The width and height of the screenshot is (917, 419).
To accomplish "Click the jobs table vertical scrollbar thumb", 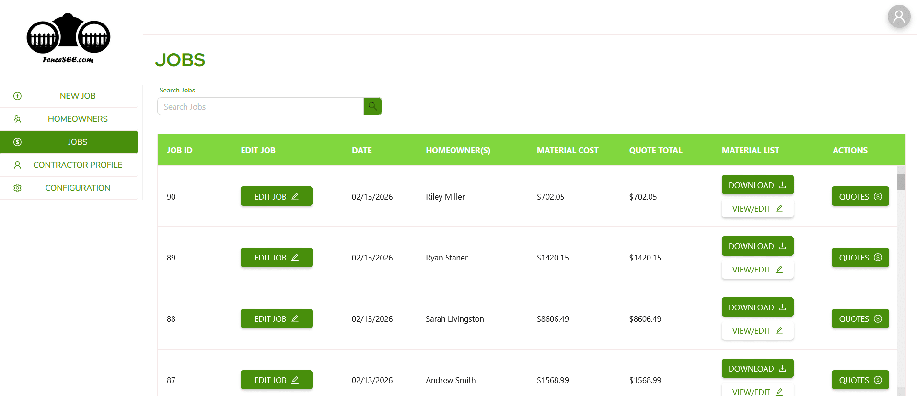I will (x=901, y=182).
